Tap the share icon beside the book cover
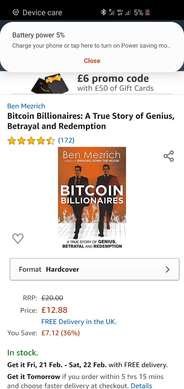This screenshot has height=389, width=184. pos(169,156)
